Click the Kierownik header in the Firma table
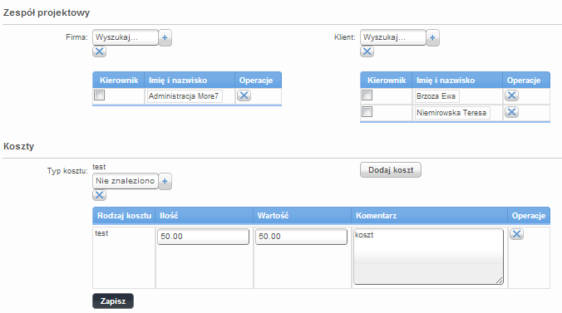 [119, 81]
